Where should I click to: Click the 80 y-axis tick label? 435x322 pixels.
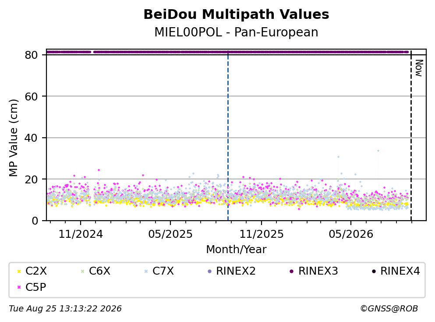pyautogui.click(x=31, y=55)
